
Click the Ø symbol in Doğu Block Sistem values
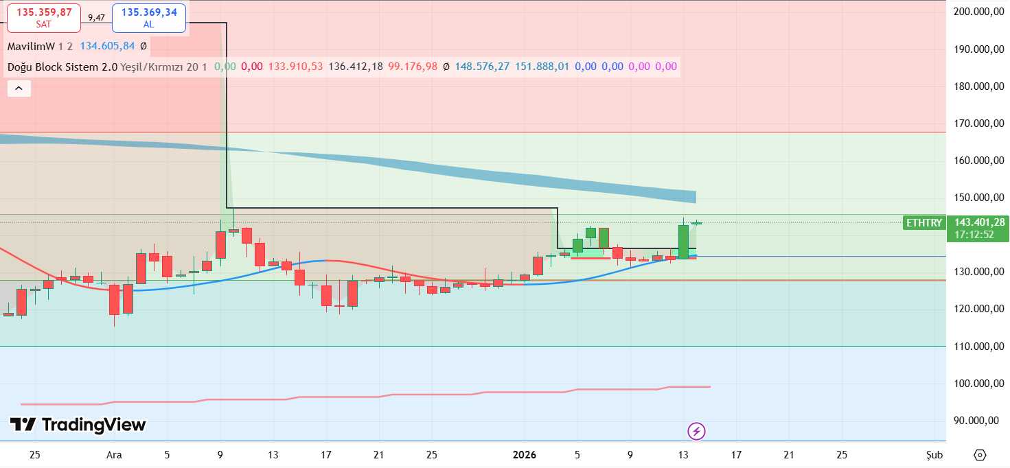coord(446,67)
